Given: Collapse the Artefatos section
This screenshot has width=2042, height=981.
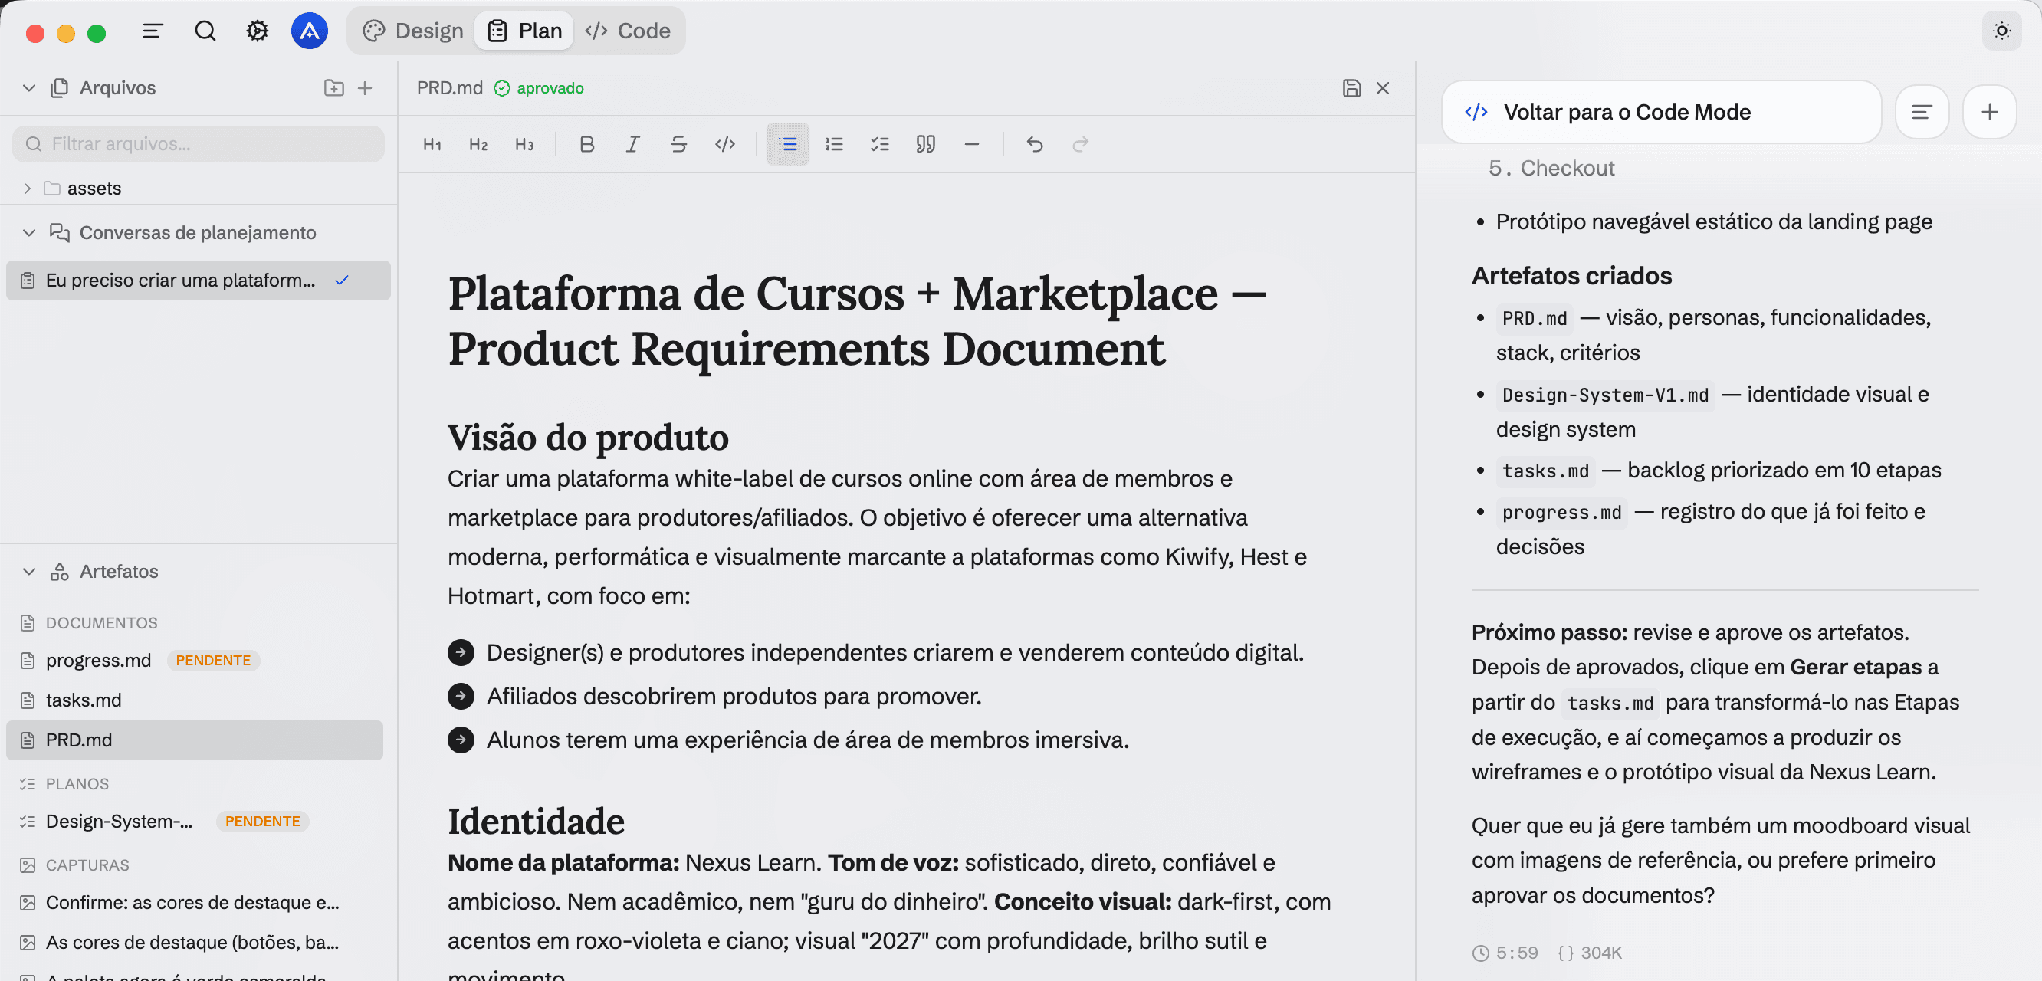Looking at the screenshot, I should tap(29, 571).
